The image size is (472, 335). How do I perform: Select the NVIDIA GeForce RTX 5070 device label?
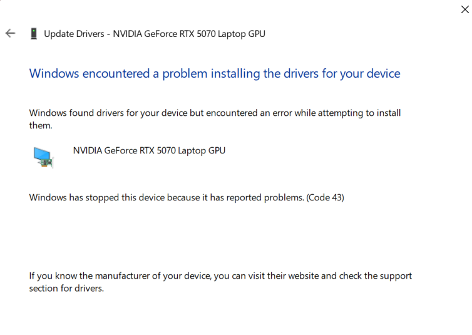pos(149,150)
